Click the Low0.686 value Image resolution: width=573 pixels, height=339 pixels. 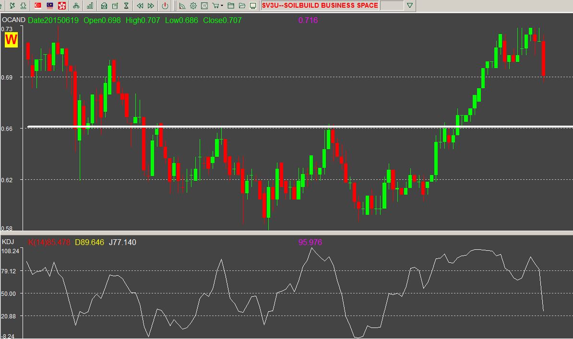pos(181,21)
